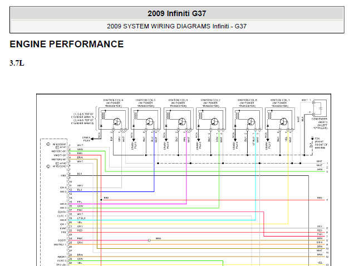Click the 'SPARK PLUG' label with left-pointing arrow
Image resolution: width=354 pixels, height=266 pixels.
pyautogui.click(x=86, y=139)
